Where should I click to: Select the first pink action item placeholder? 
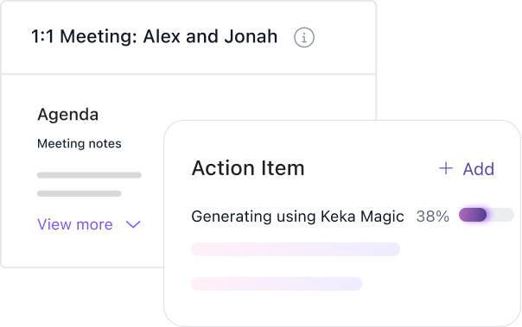click(x=296, y=249)
